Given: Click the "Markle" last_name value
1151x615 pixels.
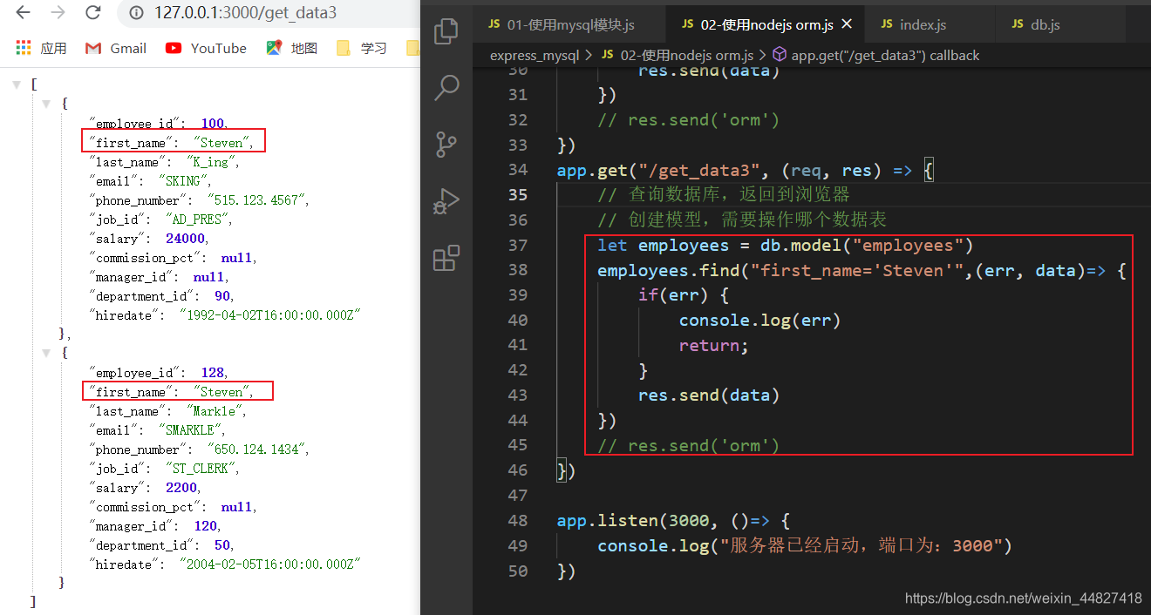Looking at the screenshot, I should pos(215,411).
